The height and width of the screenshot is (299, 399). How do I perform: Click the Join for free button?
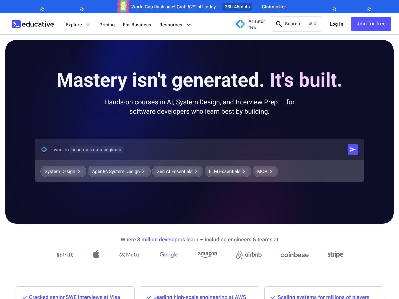click(x=371, y=24)
